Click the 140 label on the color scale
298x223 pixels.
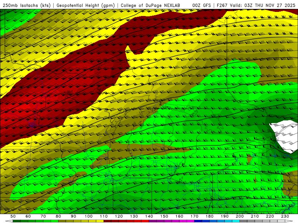click(149, 216)
